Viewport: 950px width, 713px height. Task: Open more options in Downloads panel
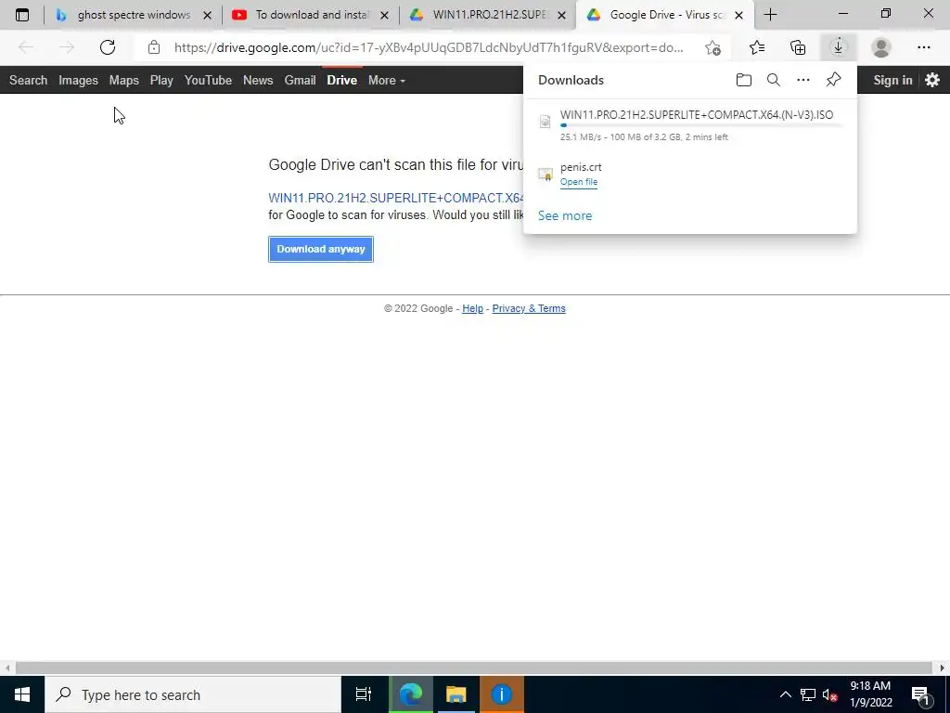(803, 80)
